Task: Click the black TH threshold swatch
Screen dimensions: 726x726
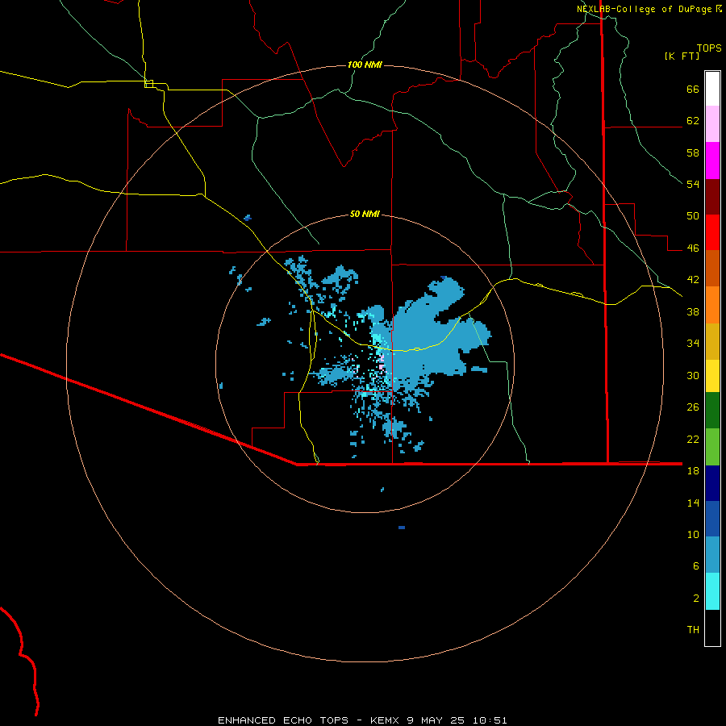Action: (712, 628)
